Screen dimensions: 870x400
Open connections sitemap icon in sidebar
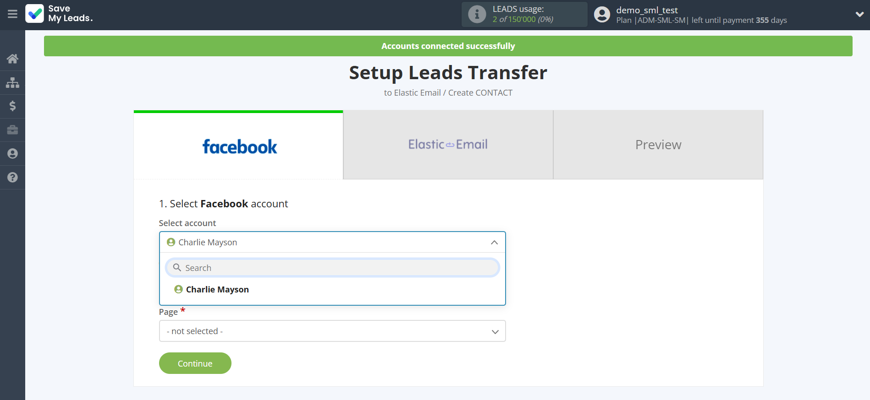coord(12,82)
